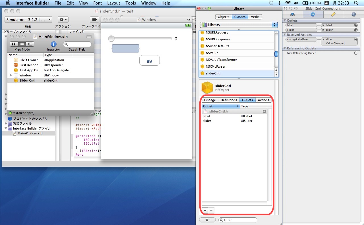This screenshot has height=225, width=364.
Task: Sort by the Outlet column header
Action: point(221,106)
